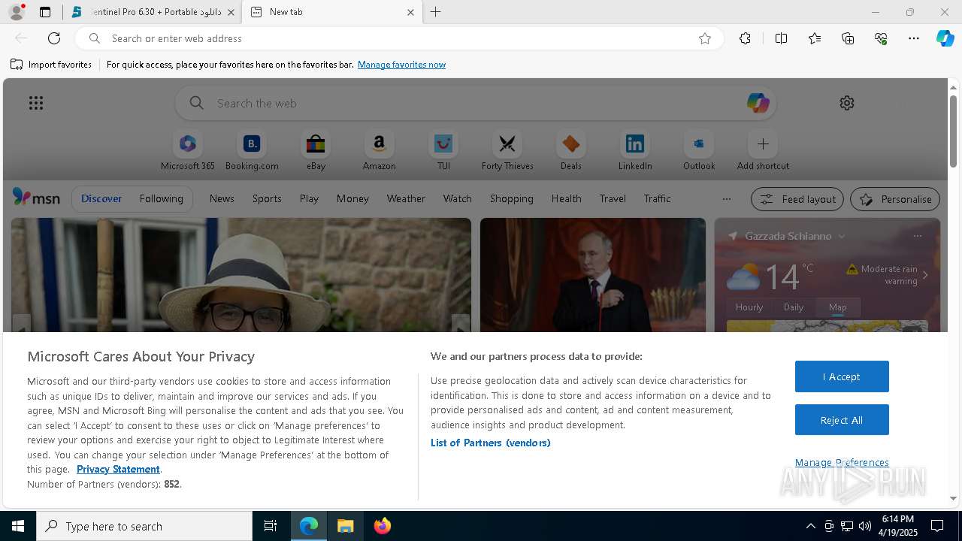Select the Following feed tab
Screen dimensions: 962x541
tap(161, 198)
